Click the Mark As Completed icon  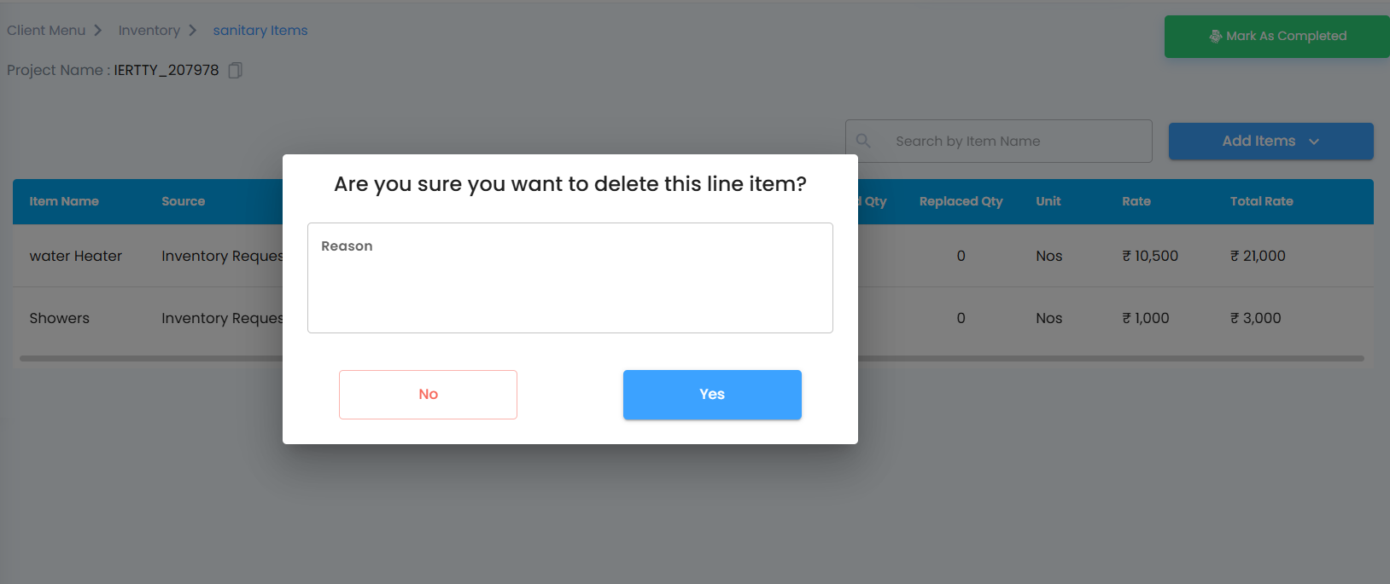(1215, 36)
